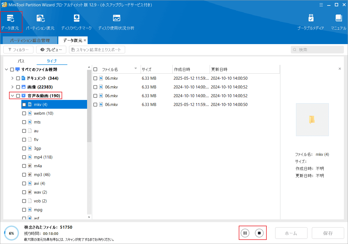Open ブータブルメディア creator
The image size is (348, 244).
point(311,22)
